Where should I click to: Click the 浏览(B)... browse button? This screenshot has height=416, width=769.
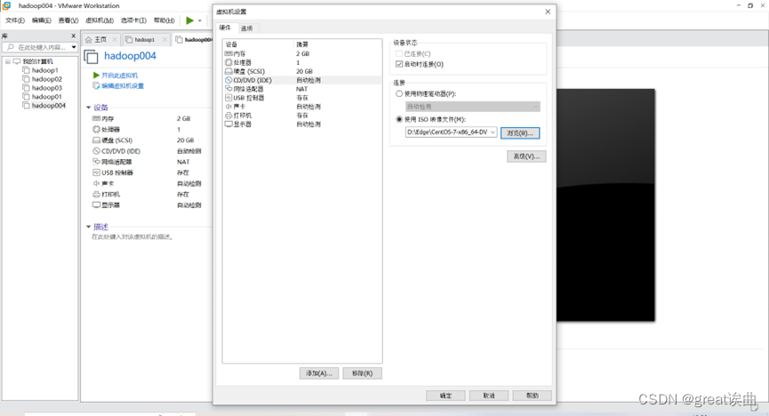tap(520, 133)
